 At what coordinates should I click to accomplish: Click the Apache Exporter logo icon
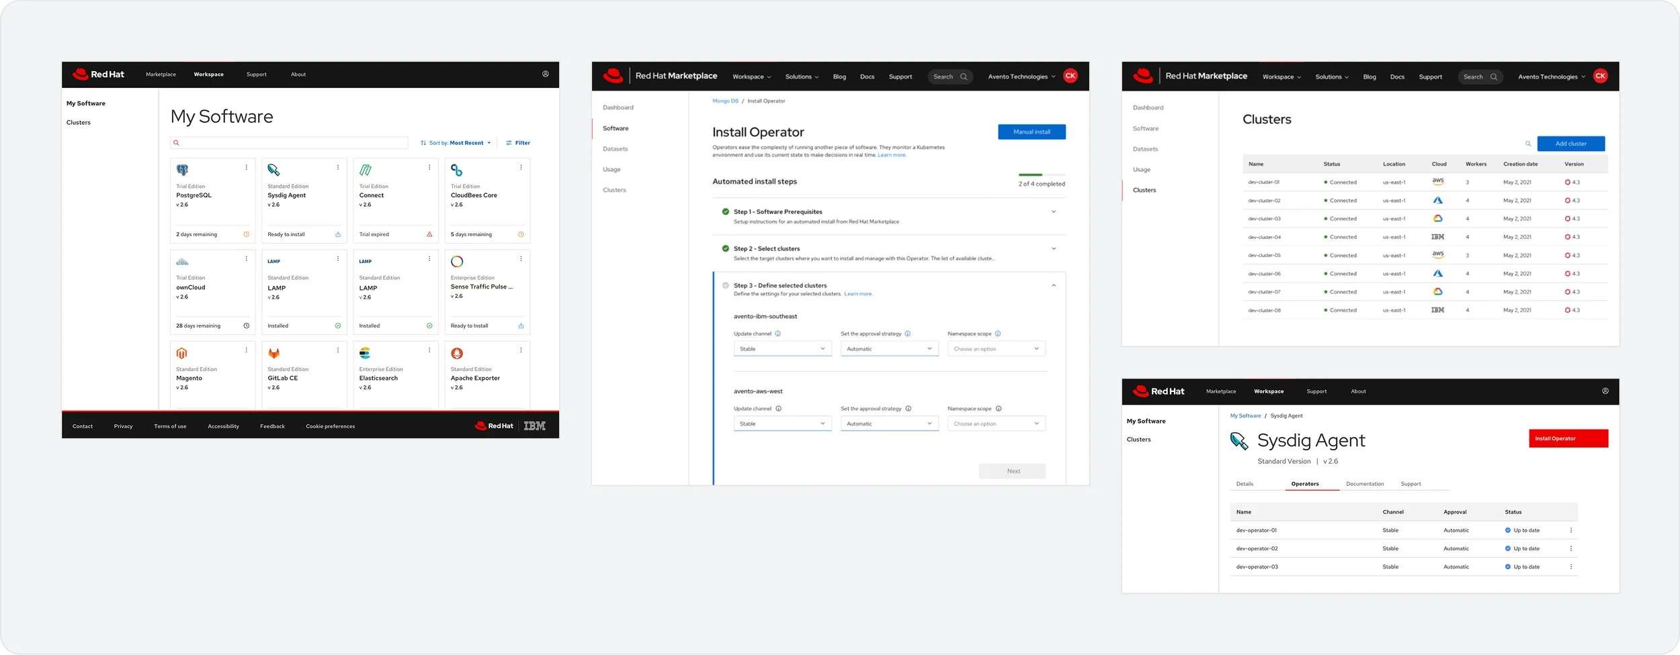(x=457, y=354)
